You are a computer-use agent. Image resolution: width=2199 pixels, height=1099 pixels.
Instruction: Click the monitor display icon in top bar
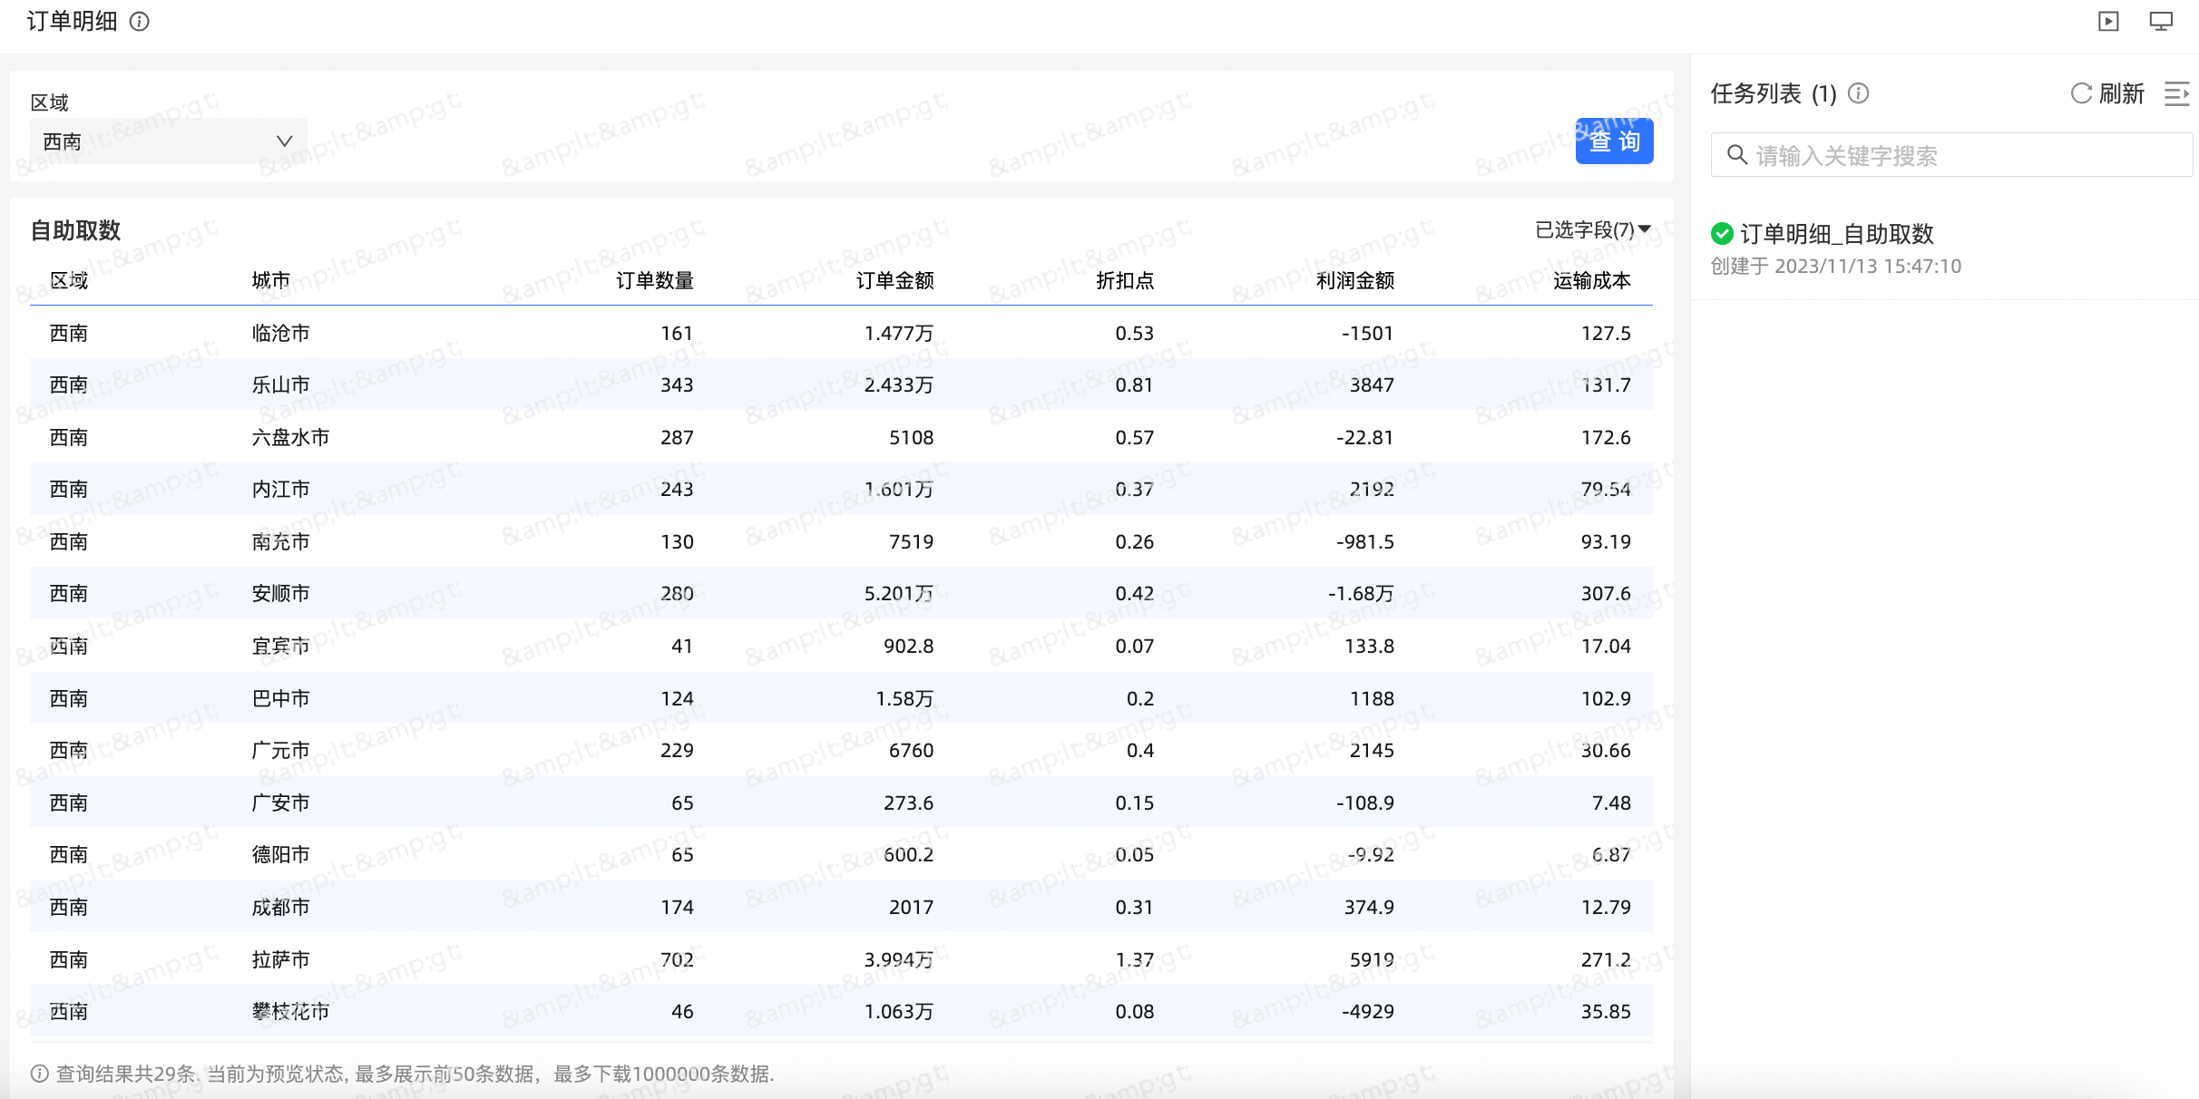(2161, 21)
